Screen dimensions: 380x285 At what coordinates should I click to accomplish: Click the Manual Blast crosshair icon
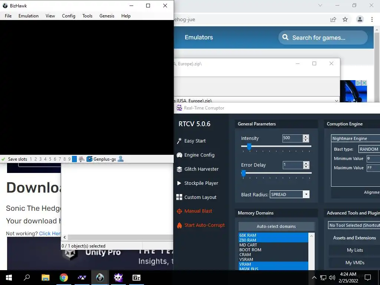(179, 211)
